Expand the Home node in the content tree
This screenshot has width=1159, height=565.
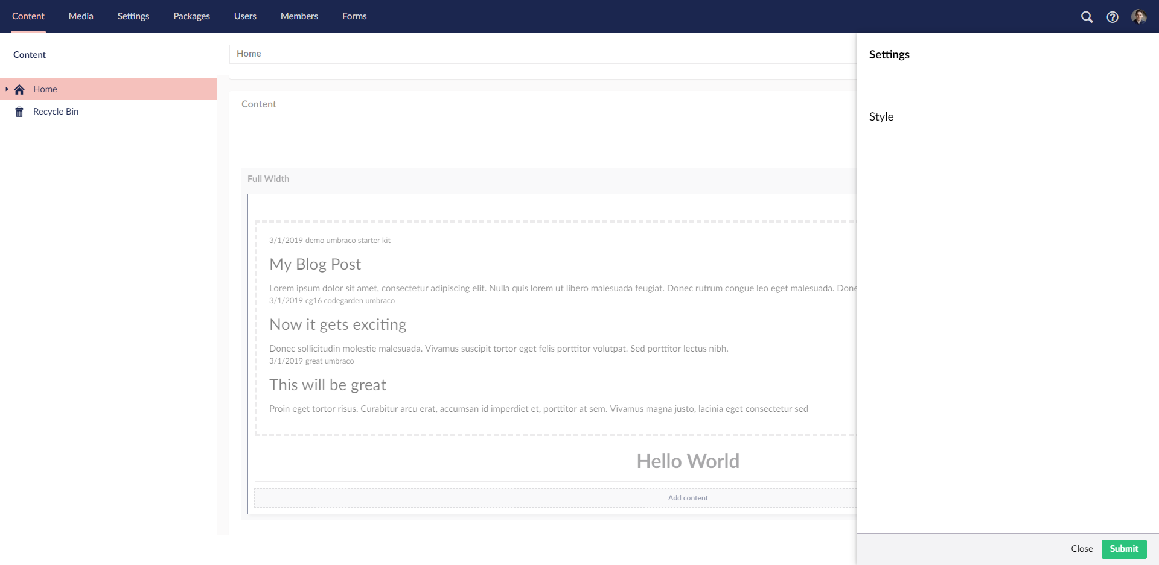tap(6, 89)
